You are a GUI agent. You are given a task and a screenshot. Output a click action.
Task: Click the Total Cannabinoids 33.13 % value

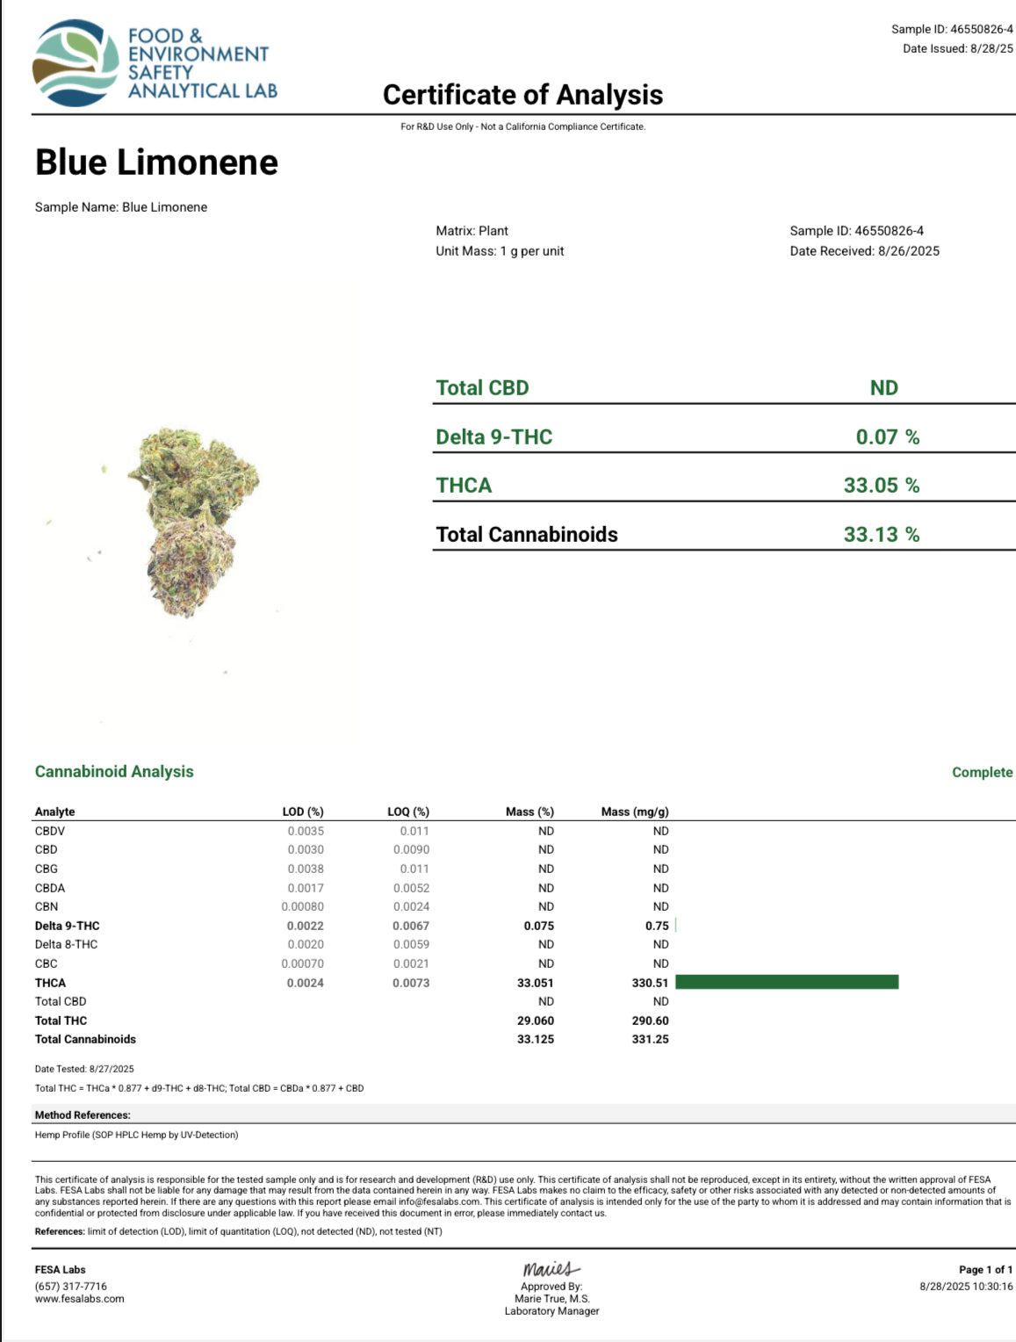pyautogui.click(x=881, y=534)
